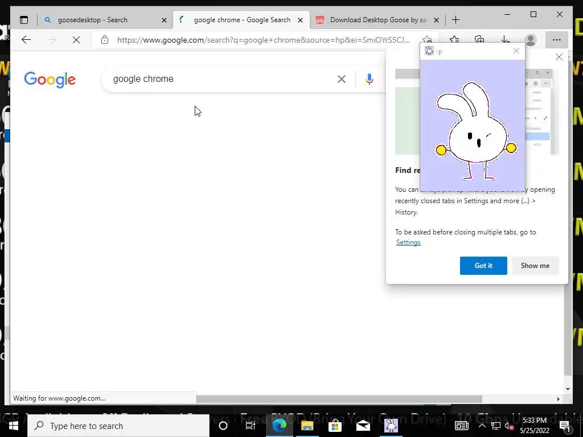
Task: Stop loading the page with the X button
Action: click(76, 40)
